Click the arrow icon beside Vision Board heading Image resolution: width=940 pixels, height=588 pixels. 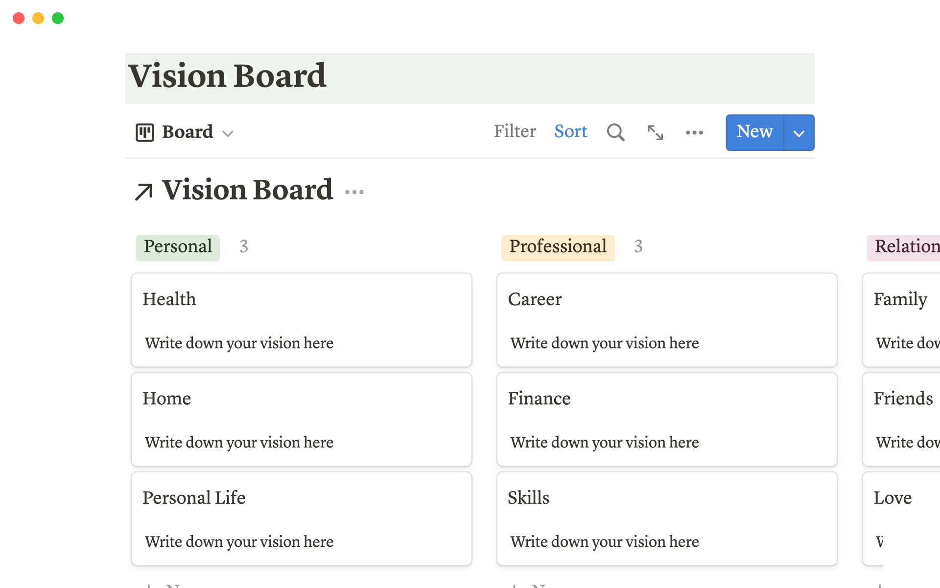pyautogui.click(x=143, y=192)
